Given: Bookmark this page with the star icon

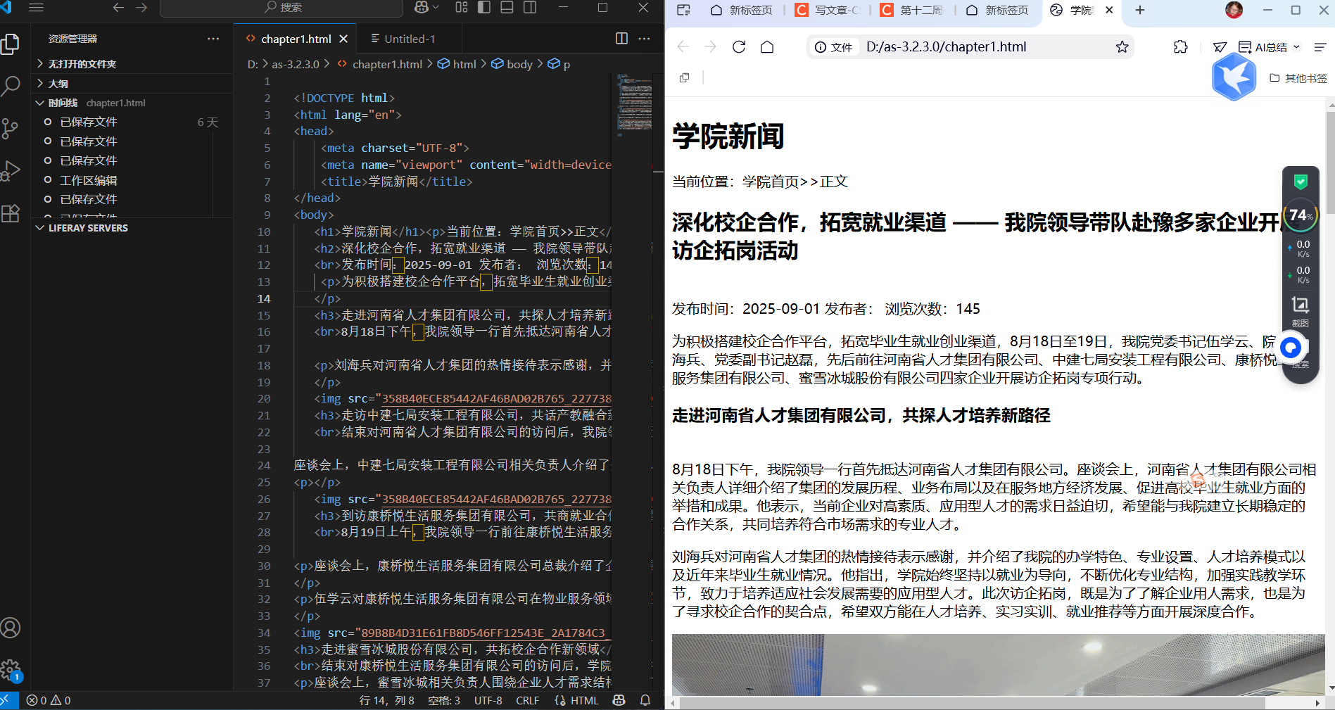Looking at the screenshot, I should coord(1122,47).
